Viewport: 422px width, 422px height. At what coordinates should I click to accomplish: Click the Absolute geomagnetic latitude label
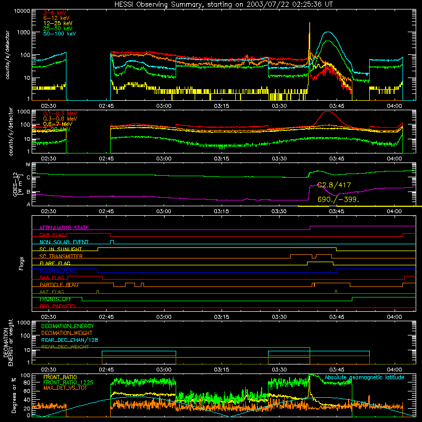point(365,377)
